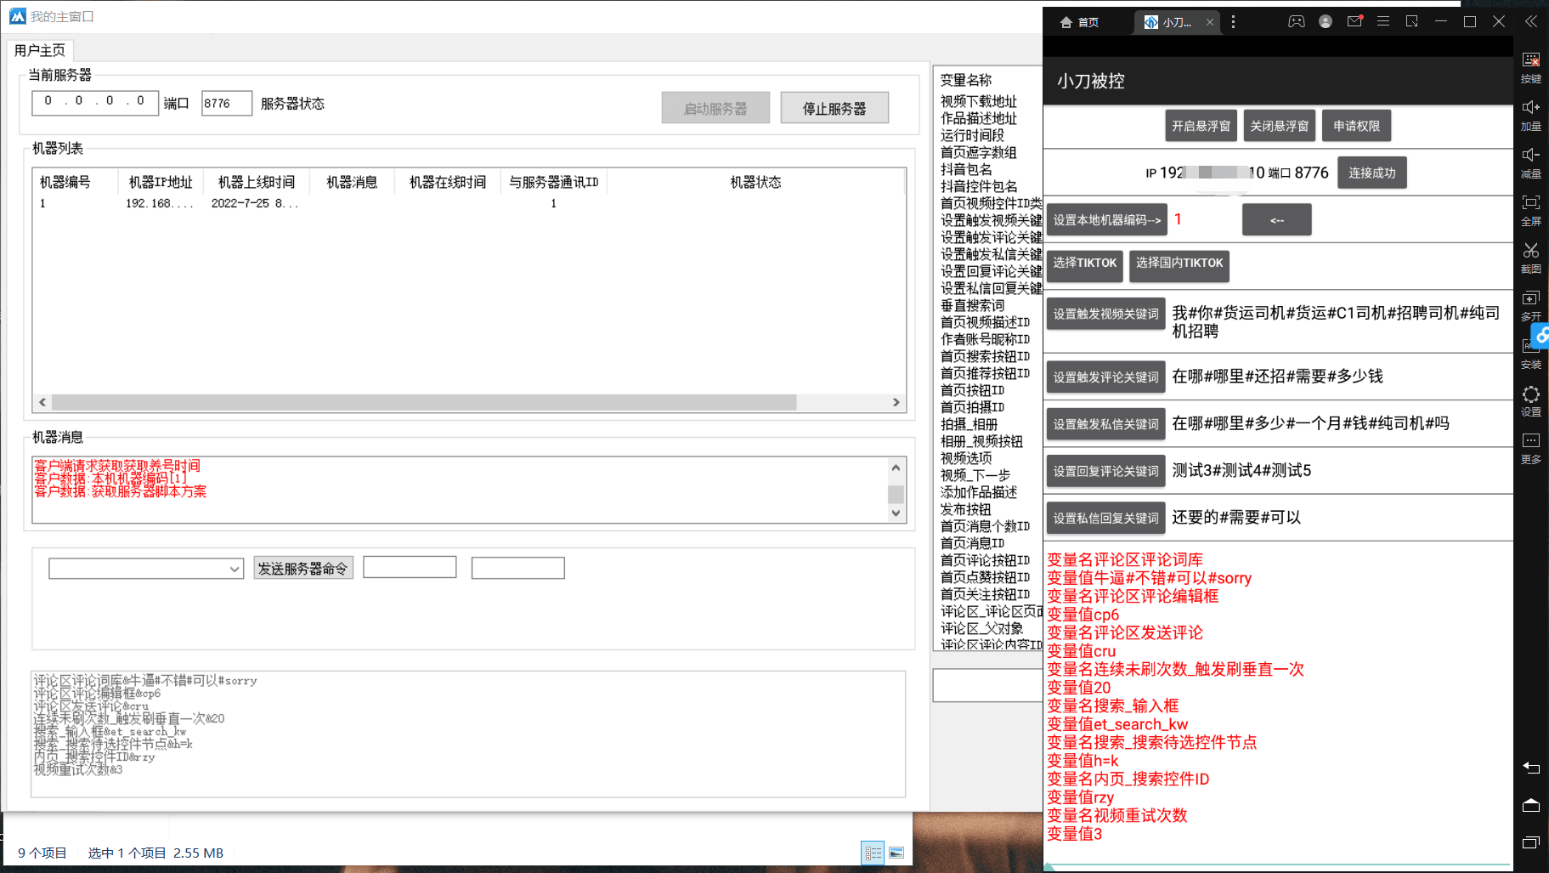Click the 减量 volume down icon

(x=1530, y=155)
